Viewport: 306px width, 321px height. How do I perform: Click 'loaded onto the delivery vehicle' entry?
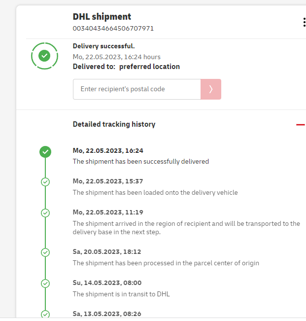pos(155,192)
